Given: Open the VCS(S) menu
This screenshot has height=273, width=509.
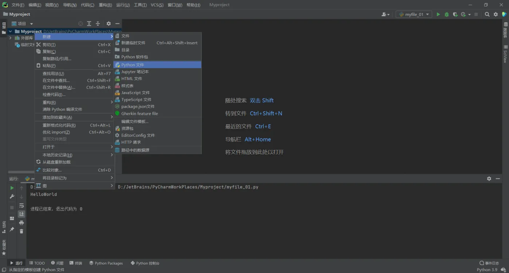Looking at the screenshot, I should click(x=157, y=5).
